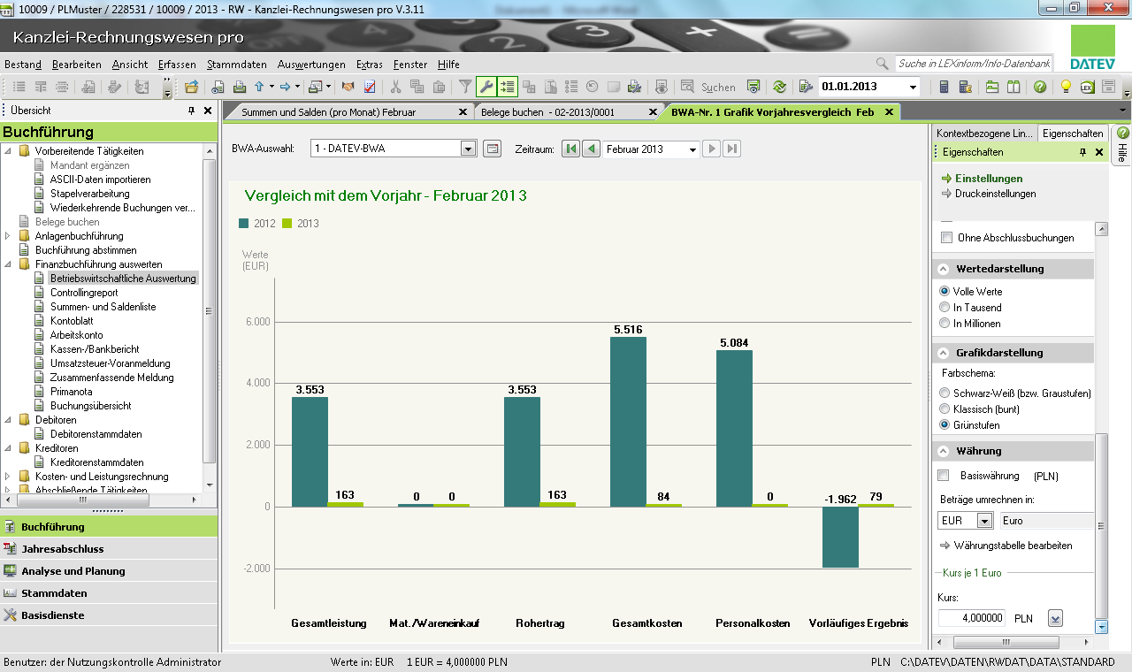Image resolution: width=1132 pixels, height=672 pixels.
Task: Open the date 01.01.2013 dropdown
Action: [913, 87]
